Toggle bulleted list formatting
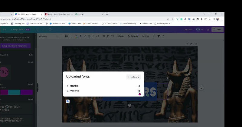The width and height of the screenshot is (242, 127). (x=108, y=36)
